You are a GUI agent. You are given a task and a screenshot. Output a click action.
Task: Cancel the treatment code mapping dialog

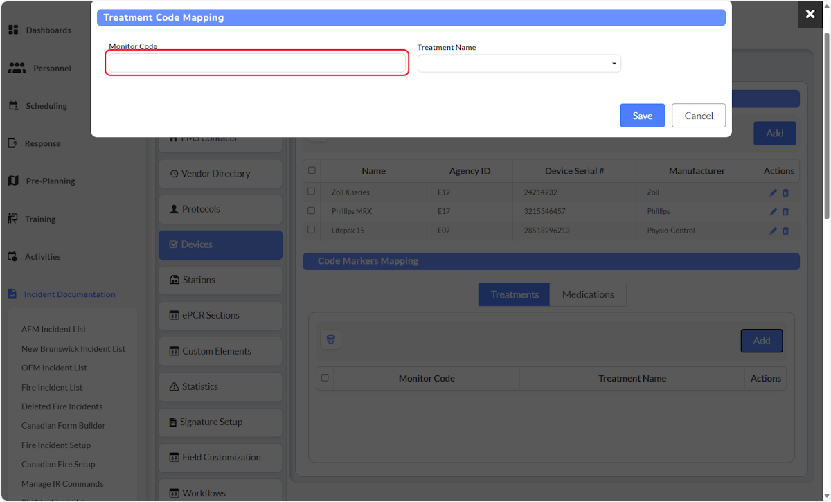coord(699,116)
